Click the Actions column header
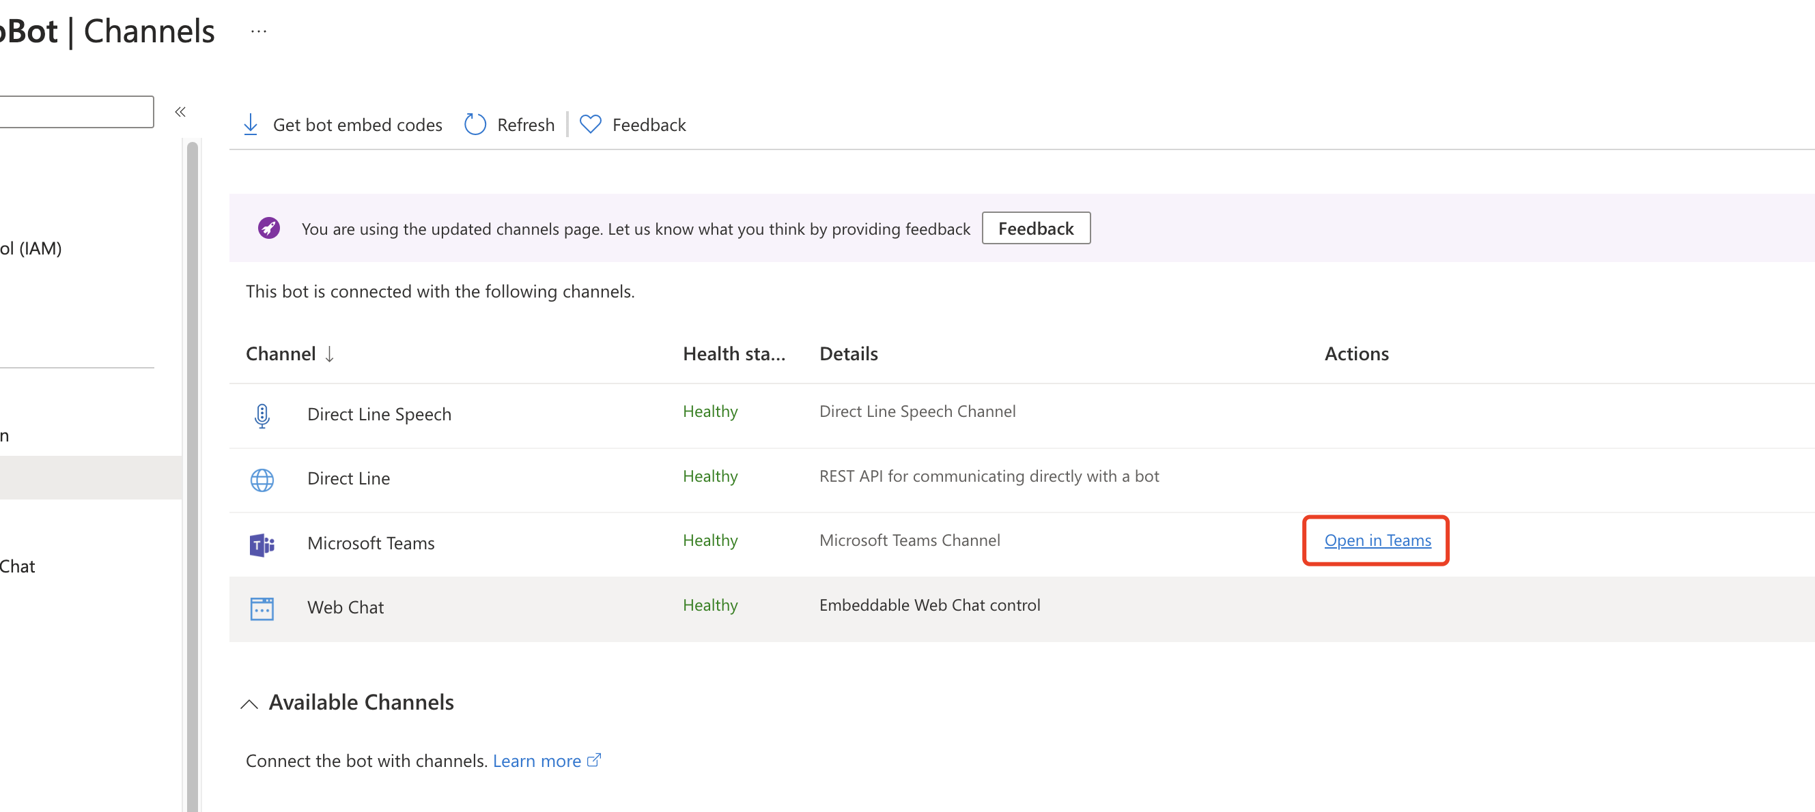The width and height of the screenshot is (1815, 812). [1356, 353]
